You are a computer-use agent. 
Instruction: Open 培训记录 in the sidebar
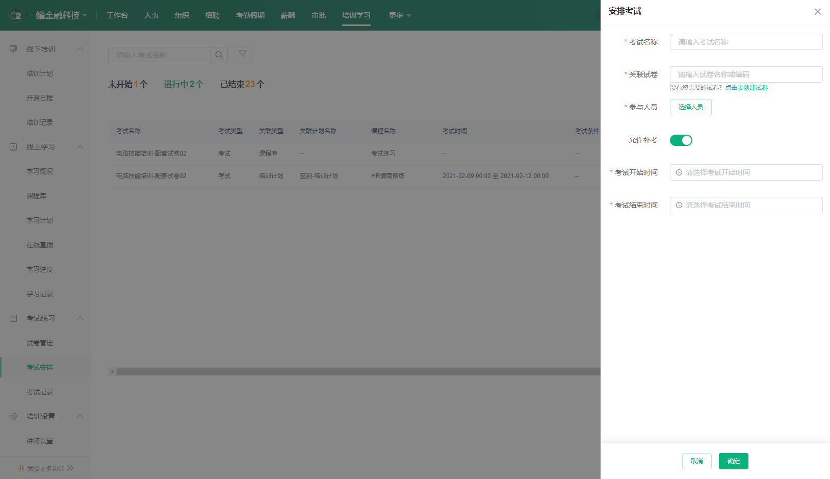point(40,122)
